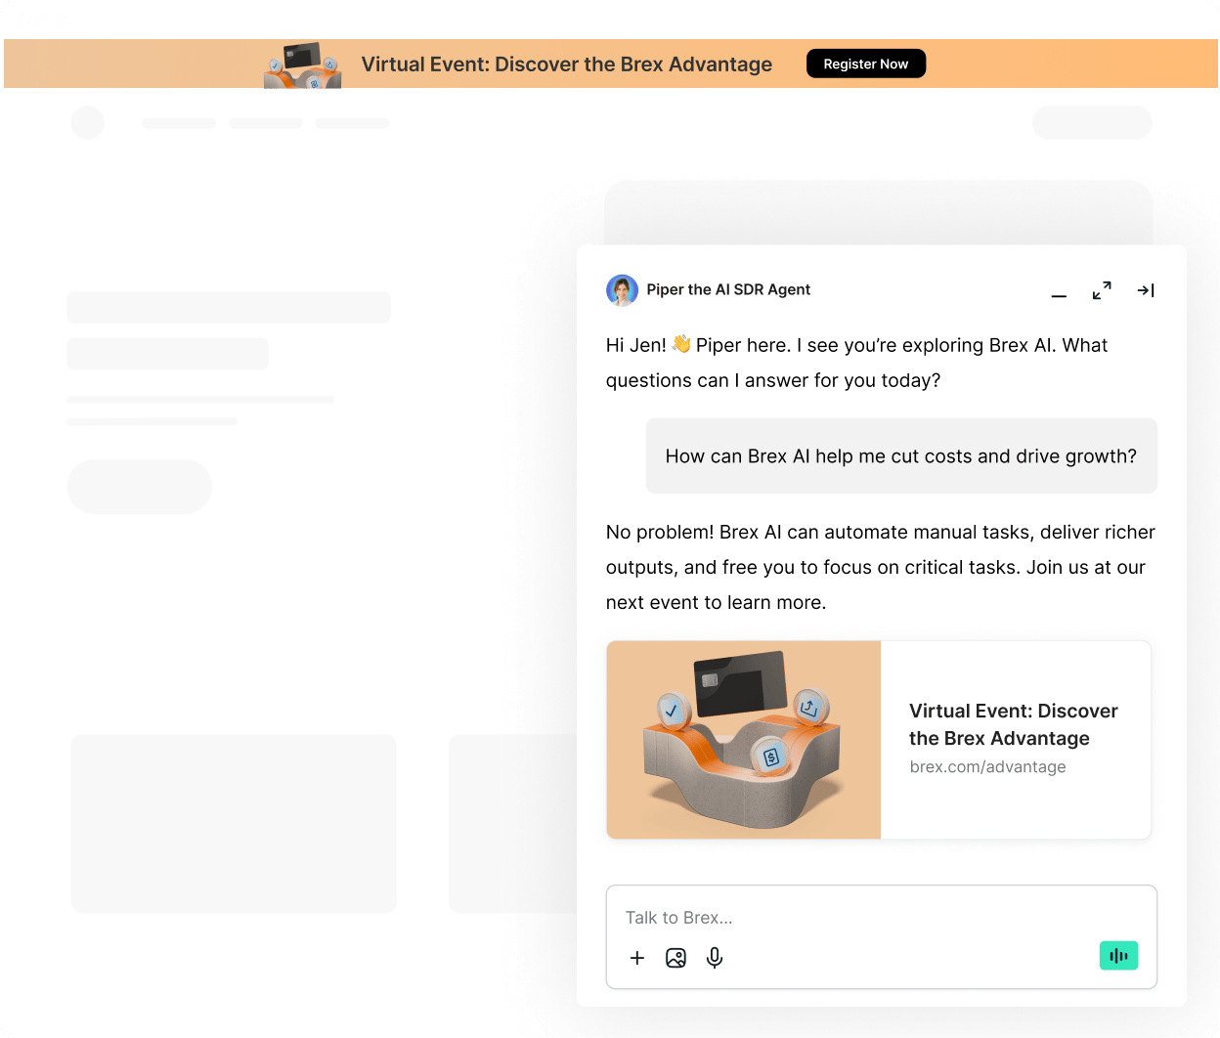The image size is (1220, 1038).
Task: Activate the microphone icon
Action: [715, 958]
